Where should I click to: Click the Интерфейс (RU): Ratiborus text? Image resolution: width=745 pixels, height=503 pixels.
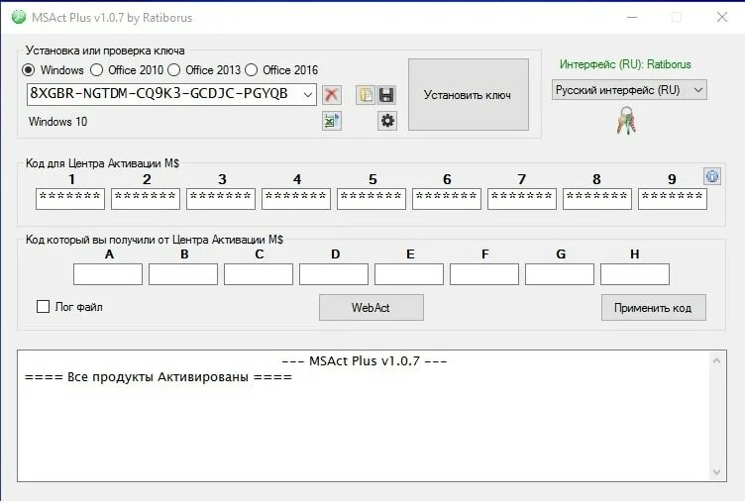coord(625,64)
